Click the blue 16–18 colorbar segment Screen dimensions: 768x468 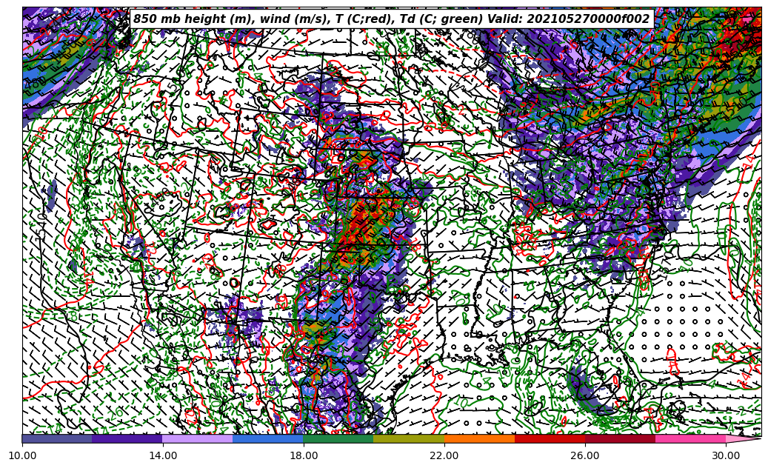(x=268, y=438)
